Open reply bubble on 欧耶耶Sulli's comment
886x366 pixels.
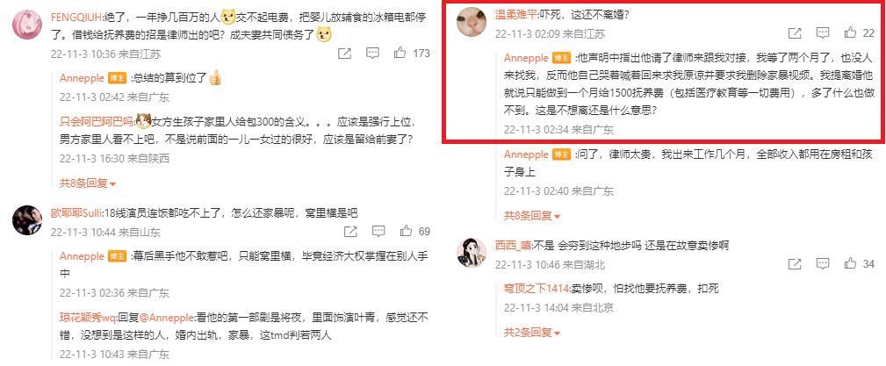[378, 231]
